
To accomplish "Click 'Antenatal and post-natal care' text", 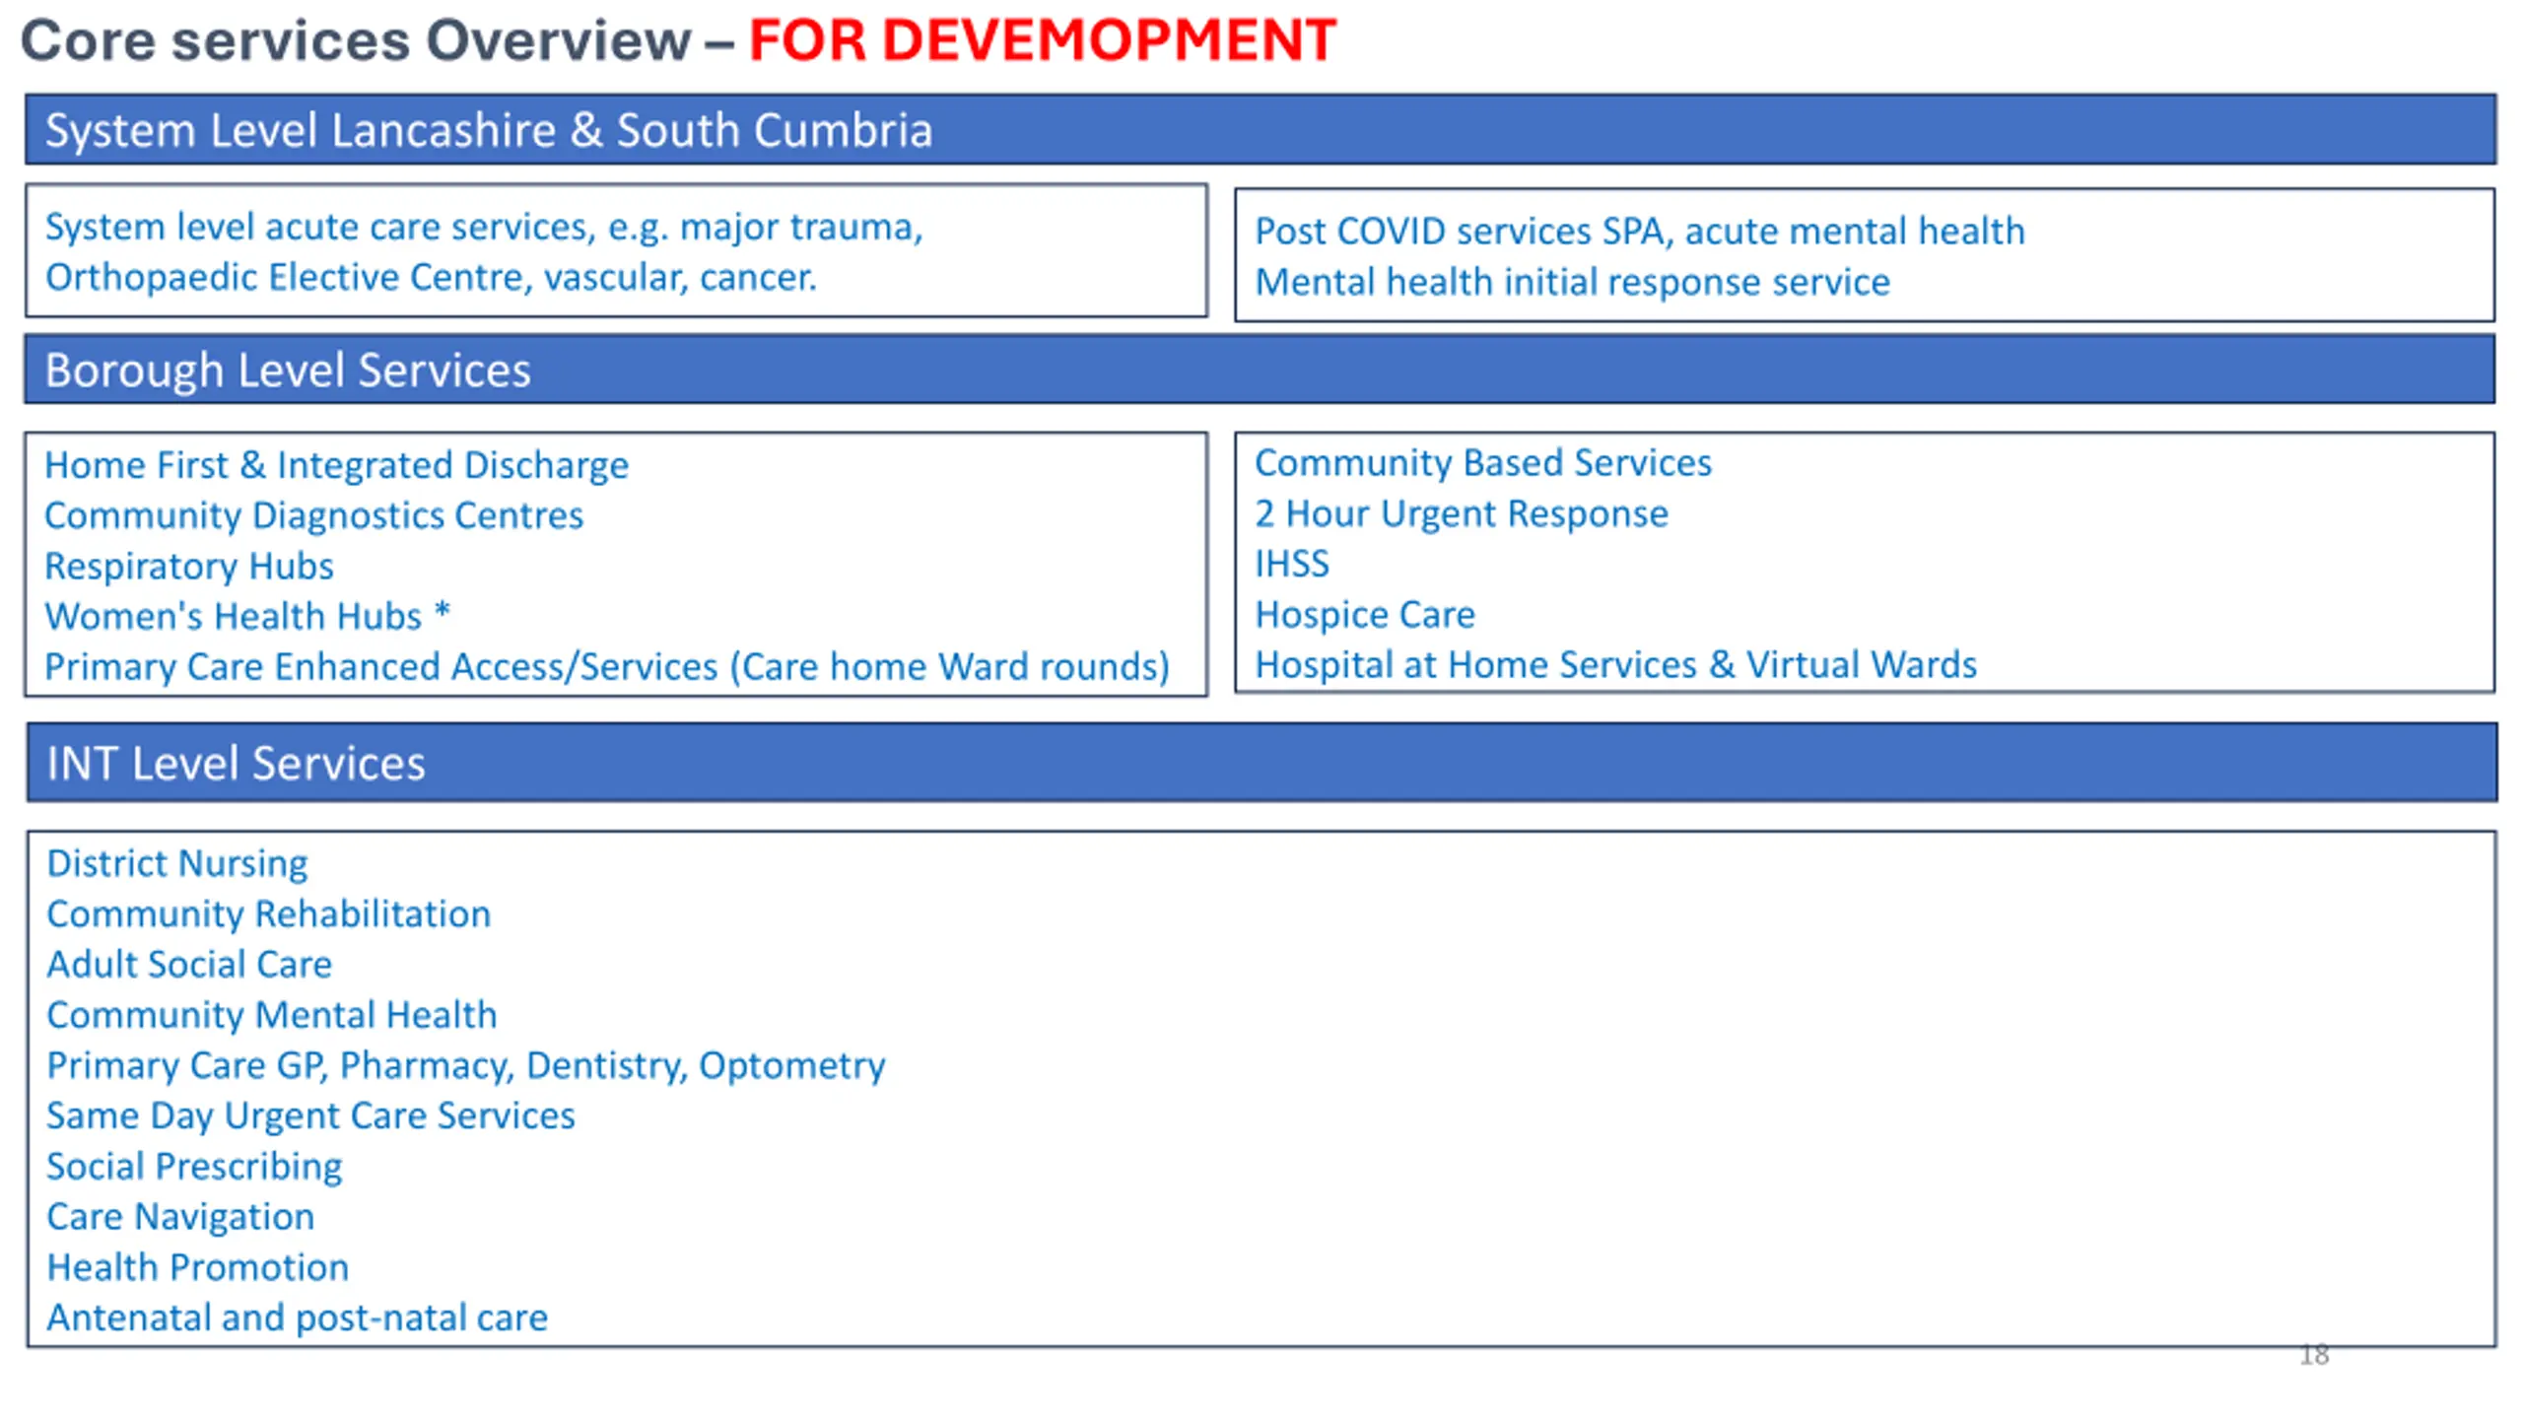I will click(x=297, y=1318).
